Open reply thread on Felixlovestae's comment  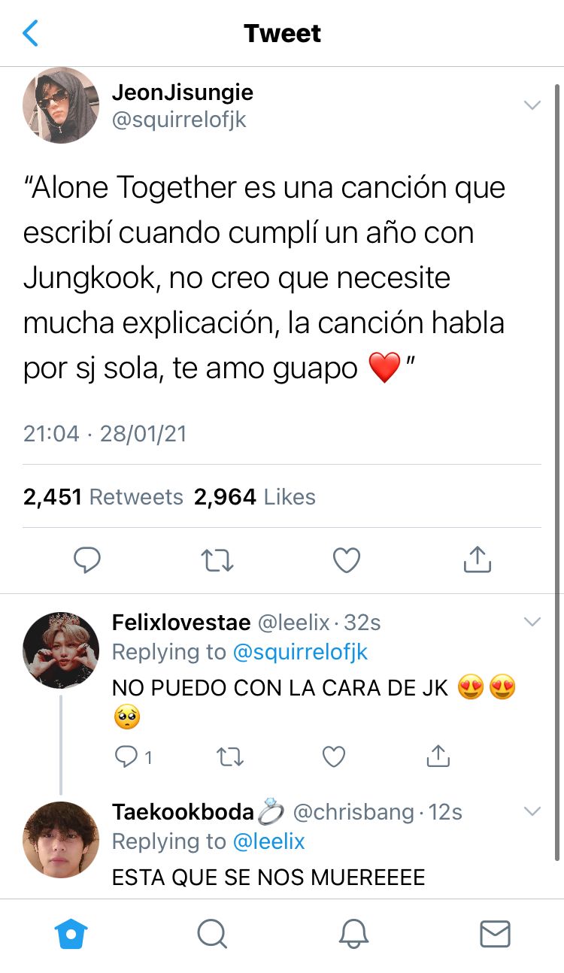[x=133, y=756]
